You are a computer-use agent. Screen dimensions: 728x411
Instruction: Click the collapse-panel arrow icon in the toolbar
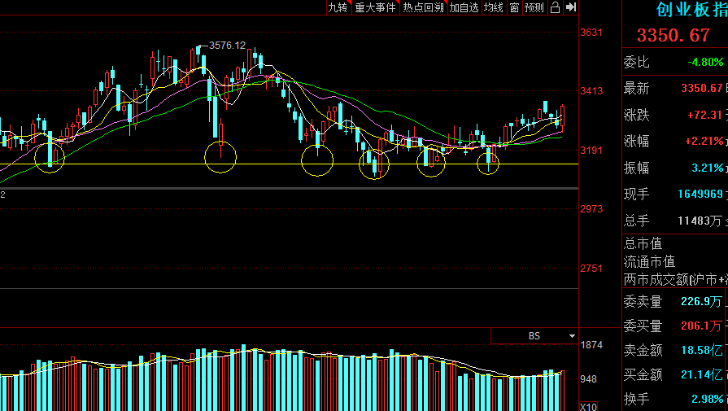coord(571,7)
